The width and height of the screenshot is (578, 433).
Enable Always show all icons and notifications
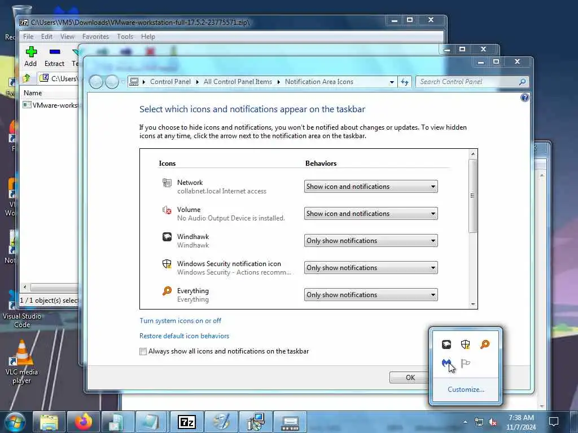coord(143,351)
